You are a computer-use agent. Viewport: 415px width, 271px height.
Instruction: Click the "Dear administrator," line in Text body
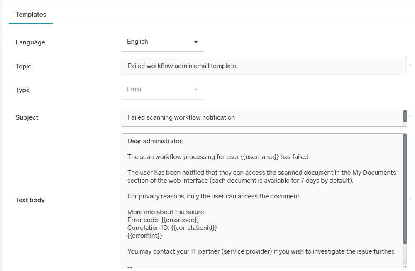[155, 141]
